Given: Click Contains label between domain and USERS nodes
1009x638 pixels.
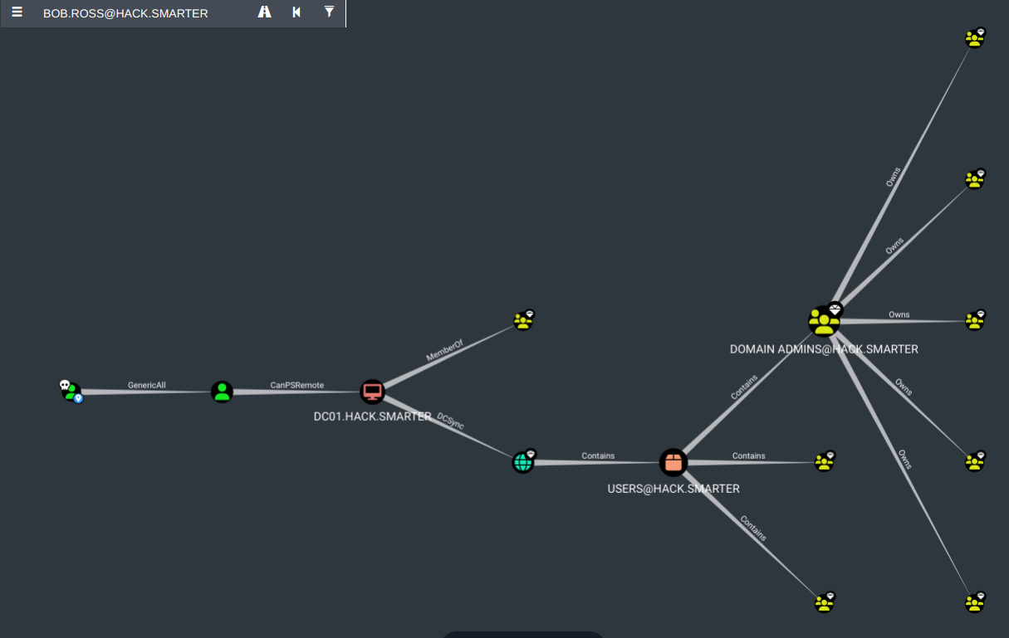Looking at the screenshot, I should coord(598,455).
